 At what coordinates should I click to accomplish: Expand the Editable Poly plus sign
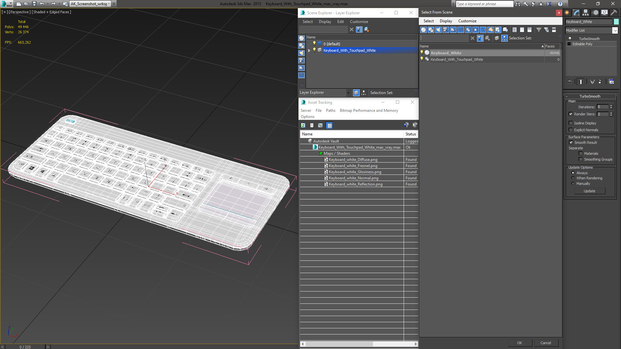pyautogui.click(x=569, y=44)
